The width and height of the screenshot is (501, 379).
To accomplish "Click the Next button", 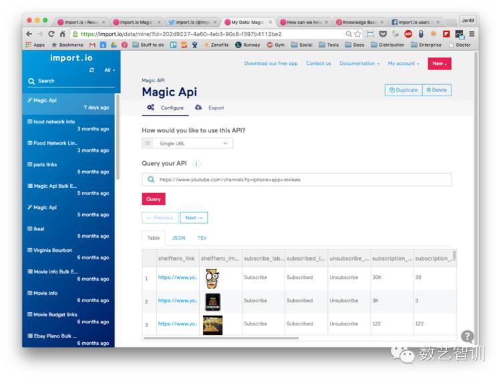I will pyautogui.click(x=194, y=217).
